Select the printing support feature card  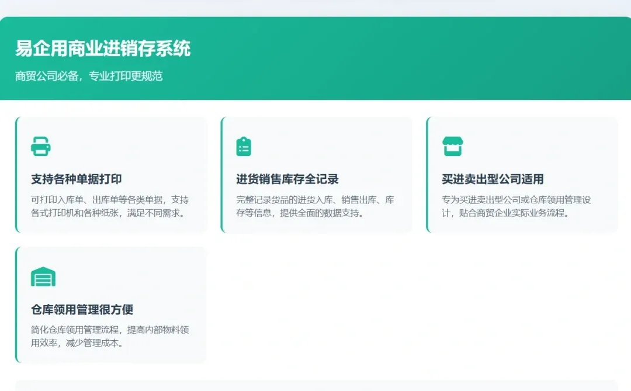pyautogui.click(x=109, y=174)
